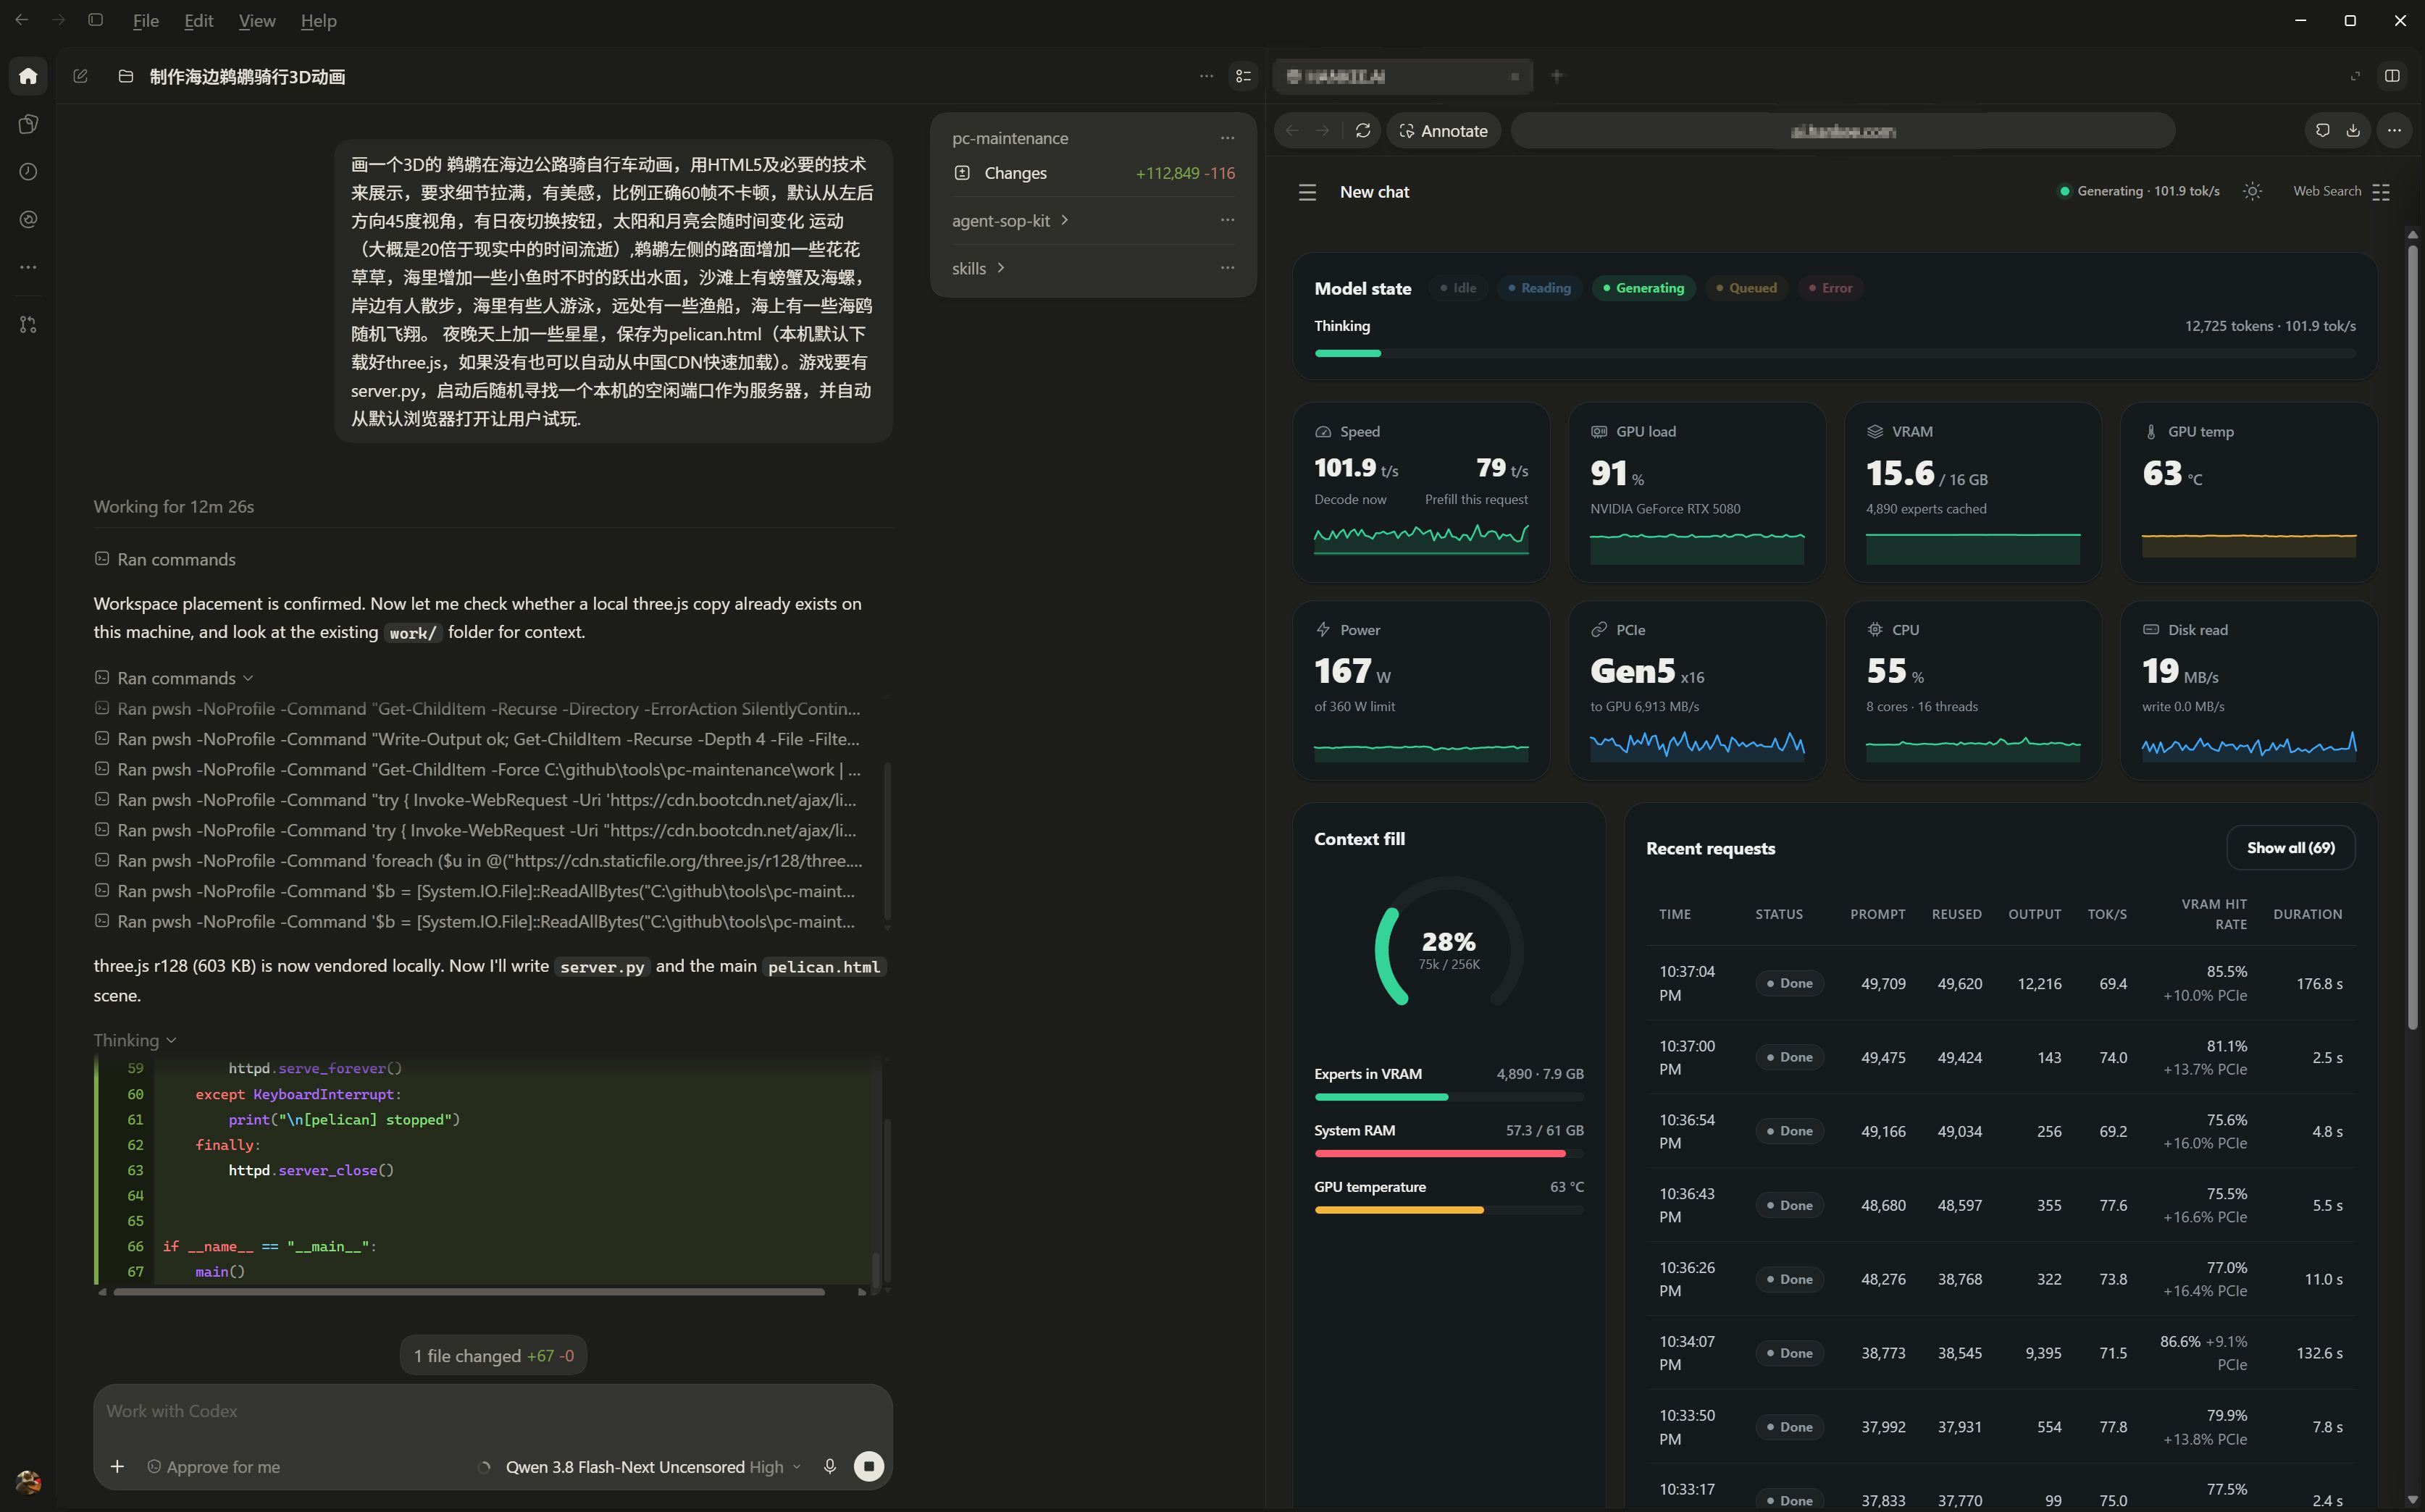The image size is (2425, 1512).
Task: Click the new chat compose icon
Action: (x=81, y=76)
